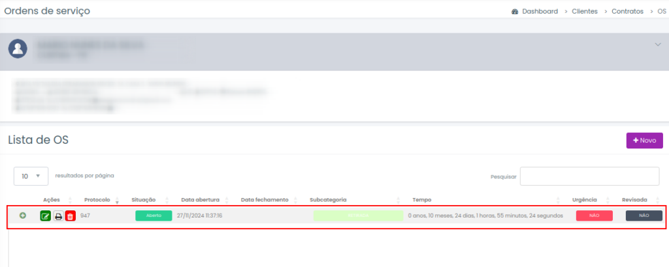Expand row details with green plus icon

23,216
